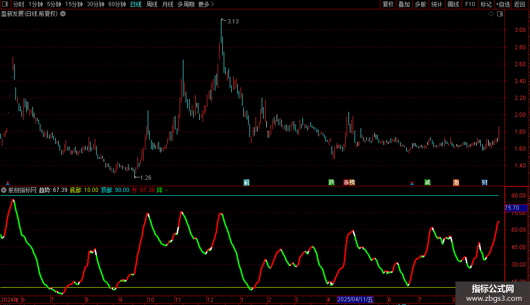Open the 多股 multi-stock view
This screenshot has height=305, width=530.
[421, 4]
